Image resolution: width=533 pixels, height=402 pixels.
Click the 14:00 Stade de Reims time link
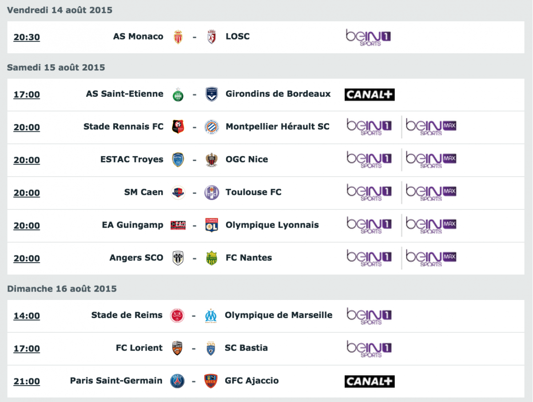pos(27,316)
